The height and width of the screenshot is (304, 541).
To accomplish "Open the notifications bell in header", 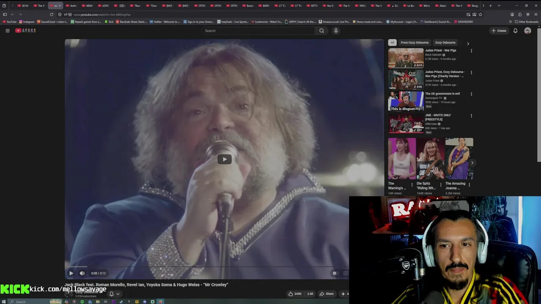I will tap(515, 30).
